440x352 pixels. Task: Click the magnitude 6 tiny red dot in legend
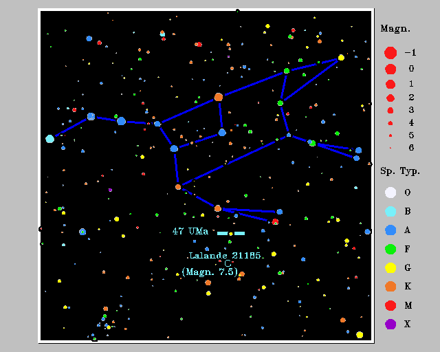pos(390,148)
